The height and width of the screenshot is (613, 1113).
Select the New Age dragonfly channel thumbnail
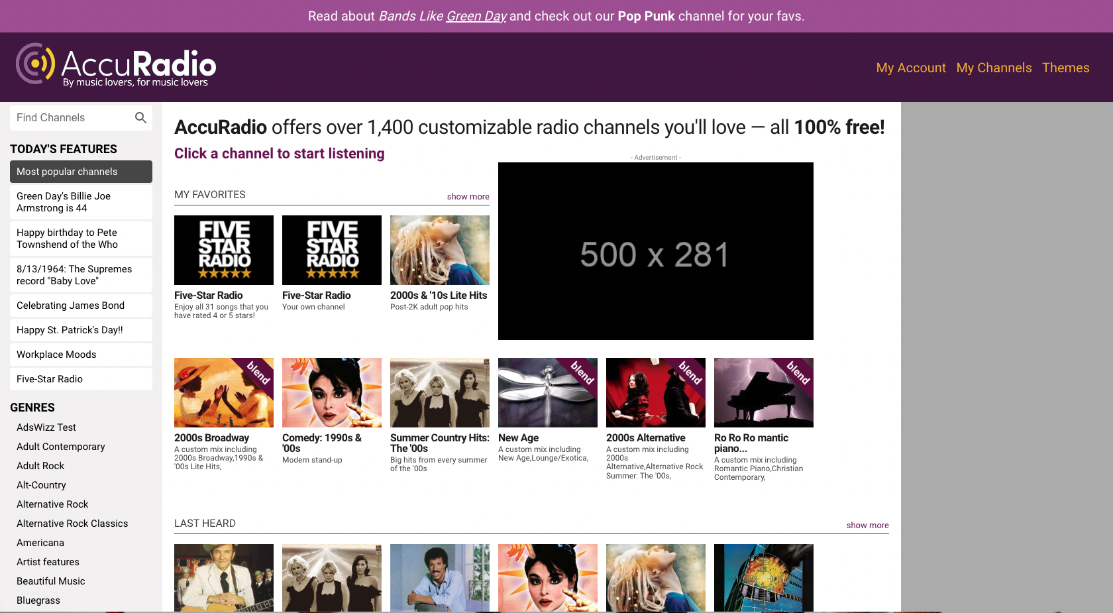coord(547,392)
